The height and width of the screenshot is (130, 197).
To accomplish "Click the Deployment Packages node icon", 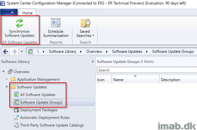I will pos(16,110).
